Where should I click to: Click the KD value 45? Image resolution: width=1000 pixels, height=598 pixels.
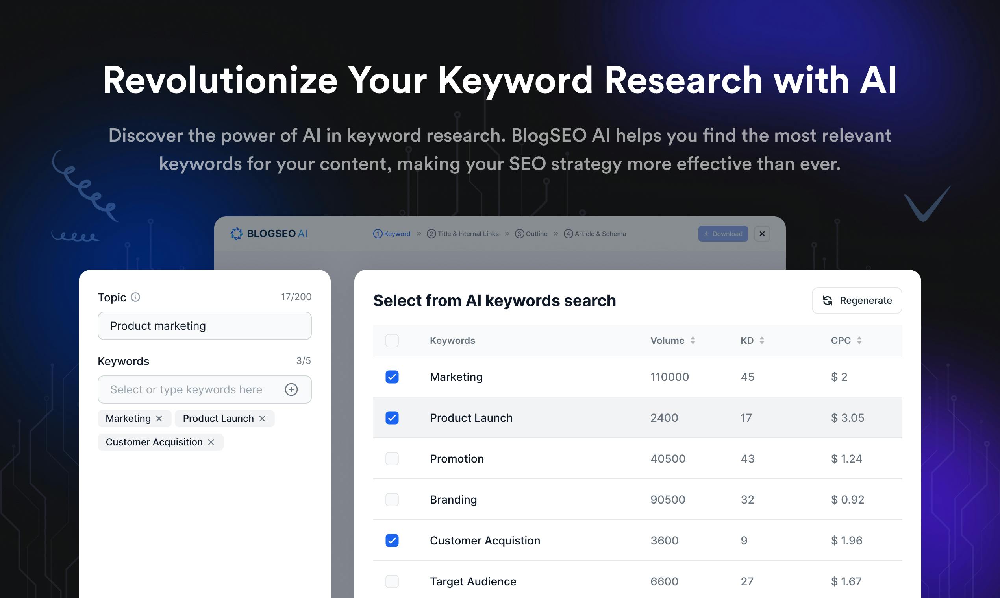click(x=748, y=377)
